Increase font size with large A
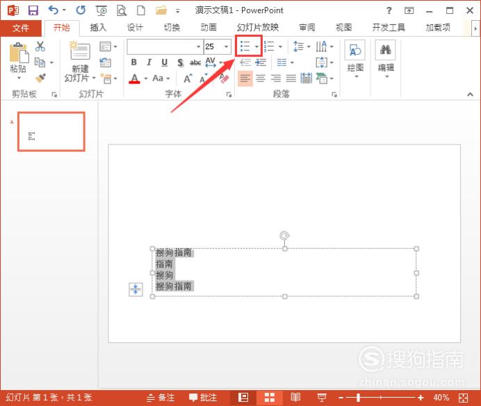This screenshot has height=406, width=481. pos(188,79)
